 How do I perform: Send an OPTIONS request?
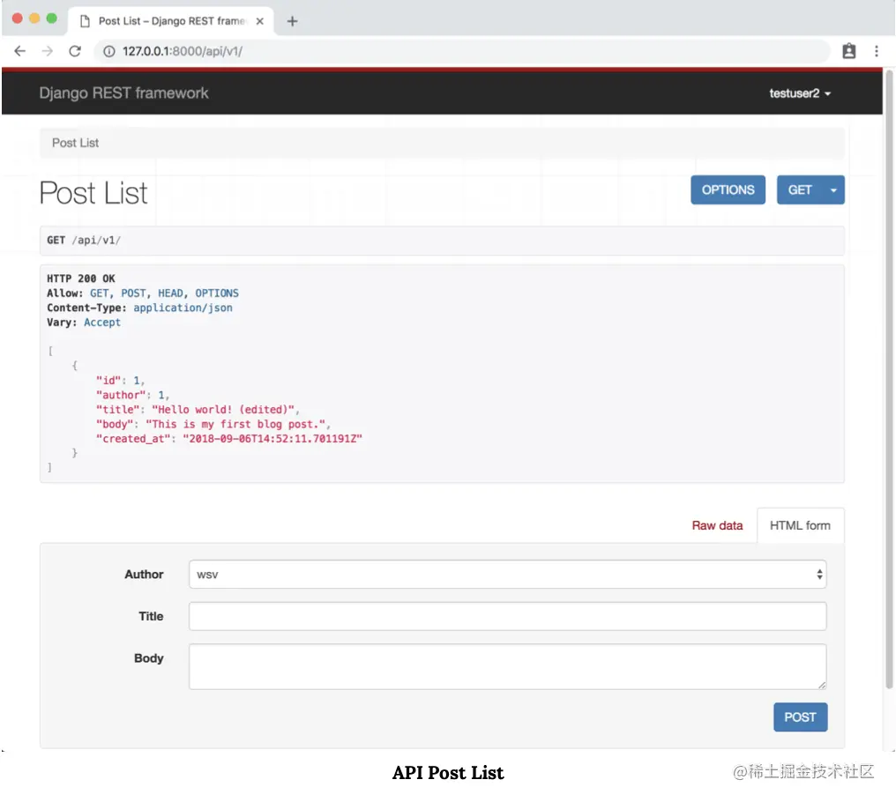click(728, 189)
